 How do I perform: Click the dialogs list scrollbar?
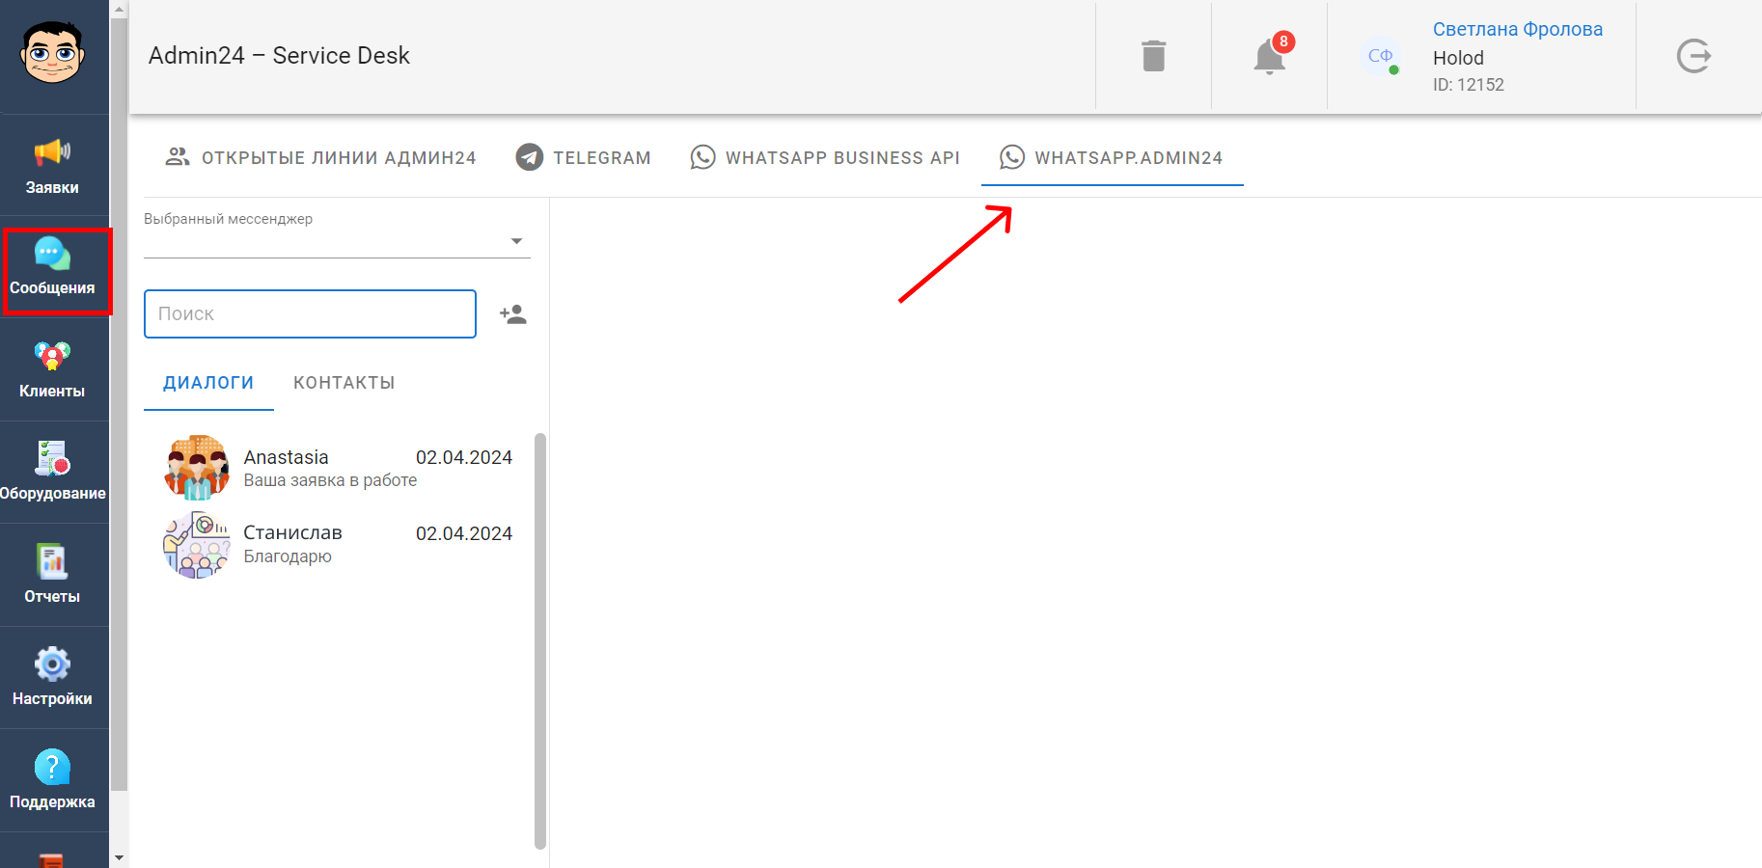tap(540, 641)
